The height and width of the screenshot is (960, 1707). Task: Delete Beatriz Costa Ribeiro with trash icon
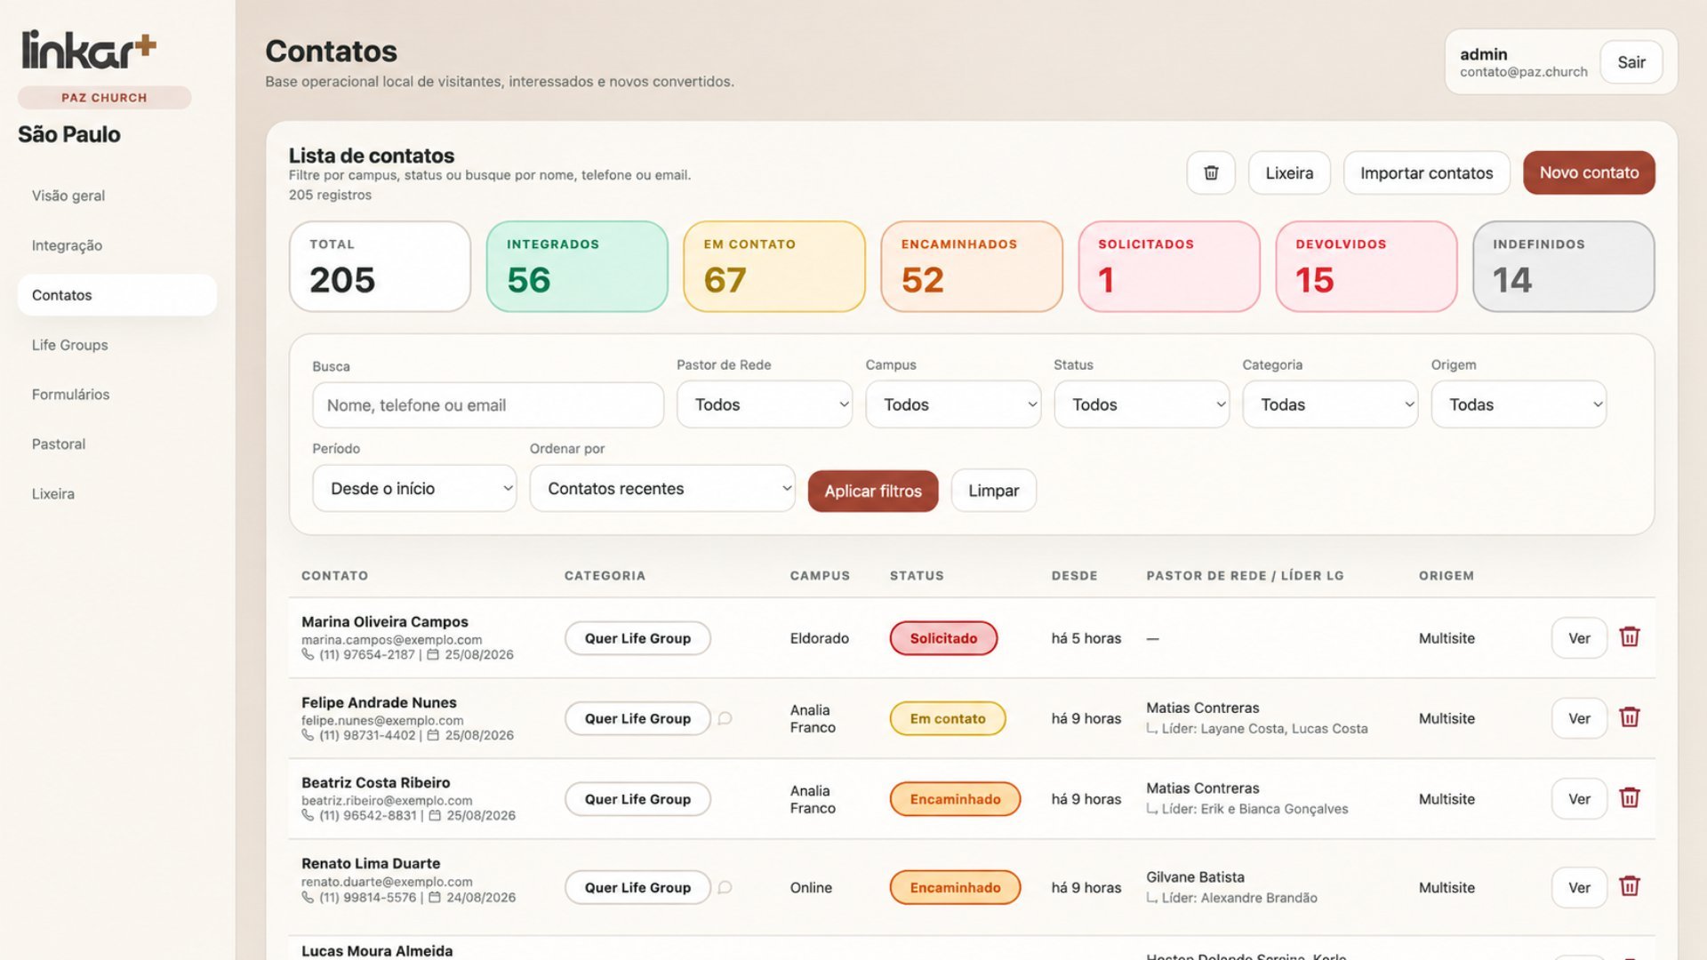[x=1629, y=798]
